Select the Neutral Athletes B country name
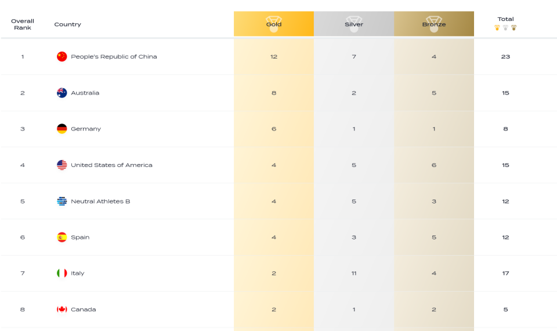Viewport: 557px width, 331px height. [x=100, y=201]
